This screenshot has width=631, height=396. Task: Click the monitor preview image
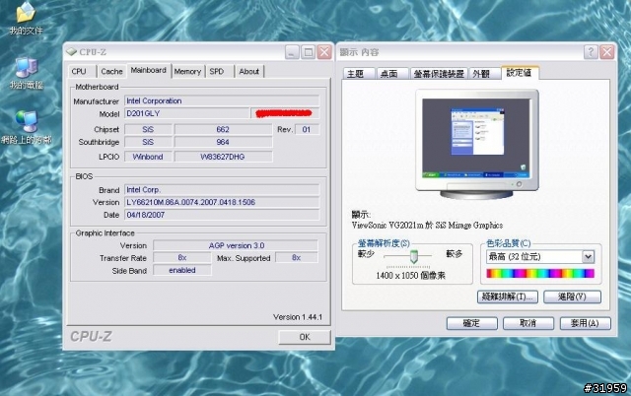[x=477, y=143]
